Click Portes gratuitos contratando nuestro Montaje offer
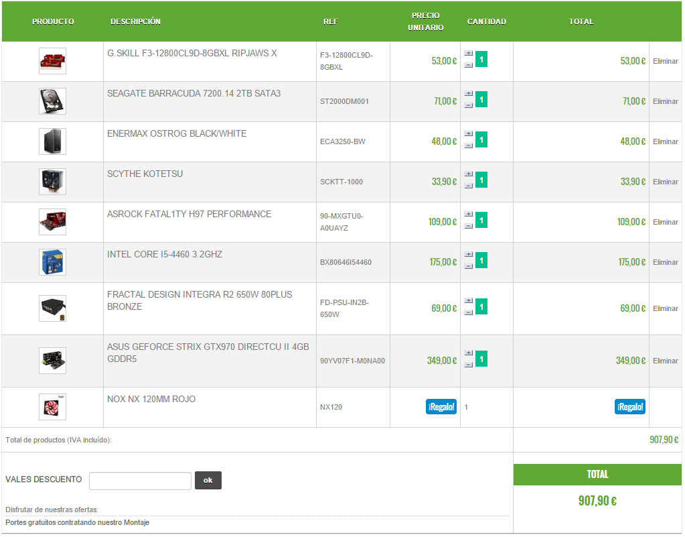Image resolution: width=685 pixels, height=537 pixels. tap(77, 523)
